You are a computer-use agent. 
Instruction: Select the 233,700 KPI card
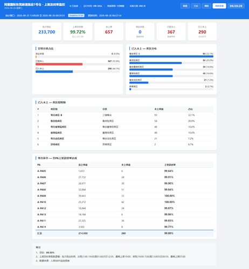pyautogui.click(x=47, y=32)
